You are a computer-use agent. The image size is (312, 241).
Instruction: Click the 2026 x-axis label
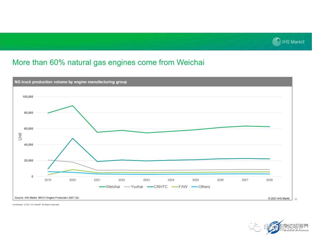tap(220, 180)
